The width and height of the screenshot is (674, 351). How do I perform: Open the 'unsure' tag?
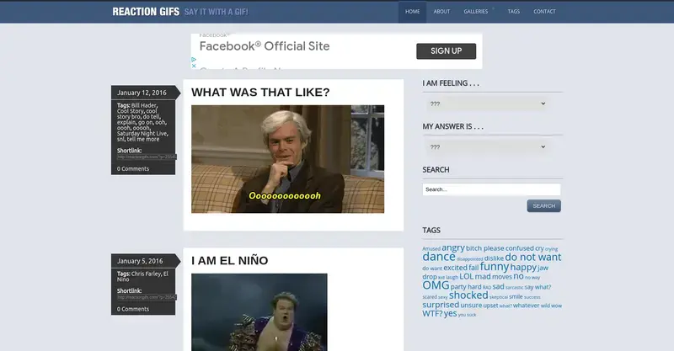coord(471,306)
